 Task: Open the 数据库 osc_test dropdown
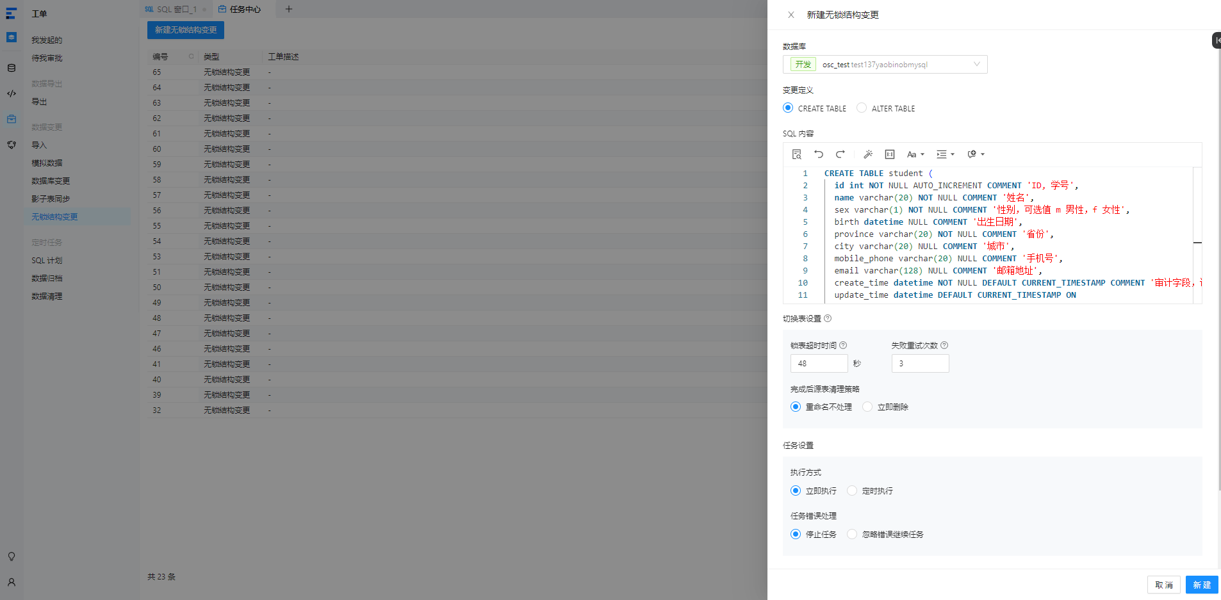click(x=885, y=65)
